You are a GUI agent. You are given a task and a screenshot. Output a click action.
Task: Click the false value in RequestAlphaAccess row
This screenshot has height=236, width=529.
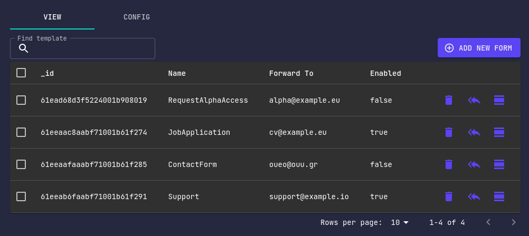click(381, 100)
